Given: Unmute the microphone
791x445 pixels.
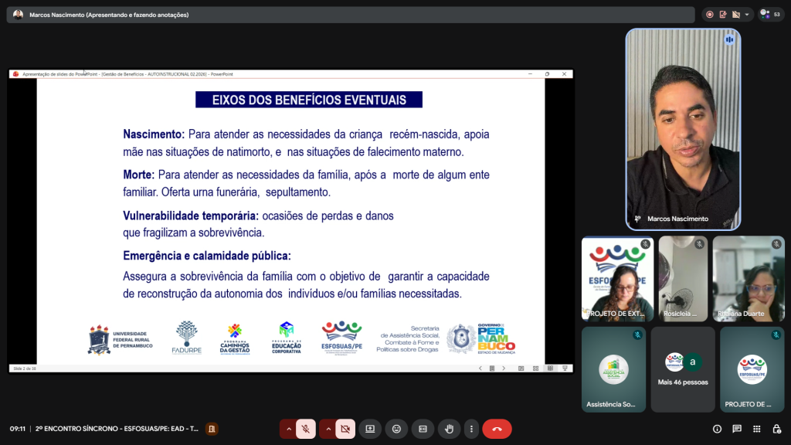Looking at the screenshot, I should click(x=307, y=429).
